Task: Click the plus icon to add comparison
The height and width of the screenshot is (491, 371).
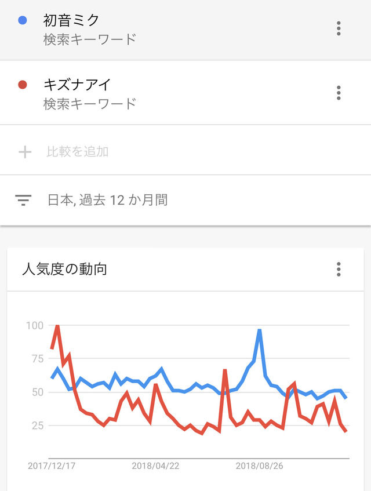Action: 25,152
